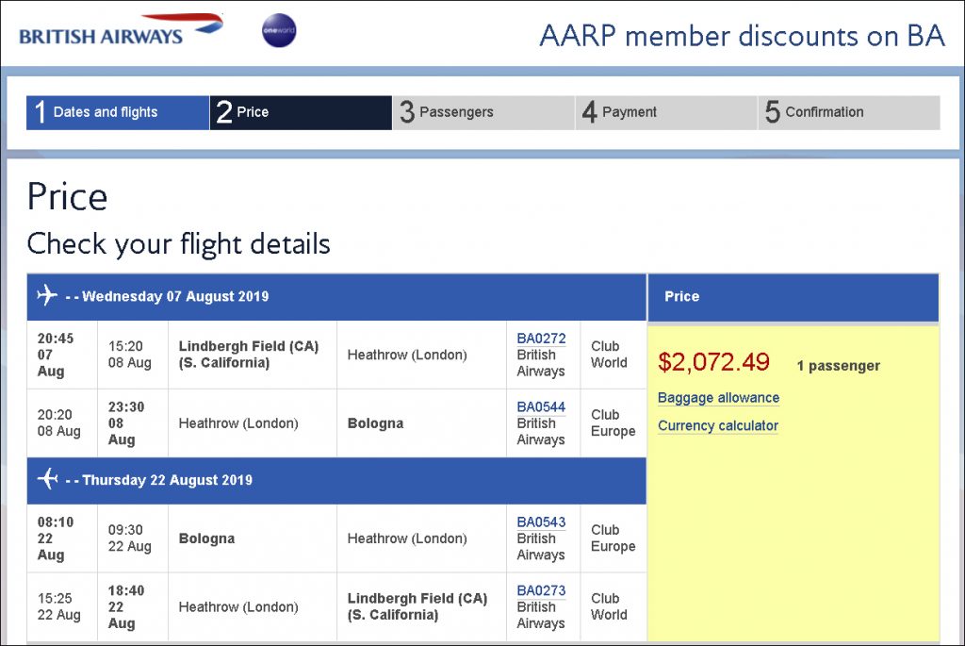Select the step 2 Price tab
Screen dimensions: 965x646
[x=301, y=112]
